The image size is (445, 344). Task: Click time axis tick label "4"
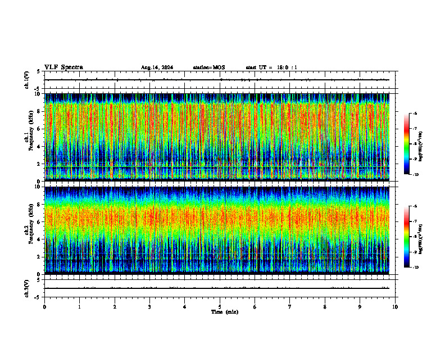click(185, 307)
